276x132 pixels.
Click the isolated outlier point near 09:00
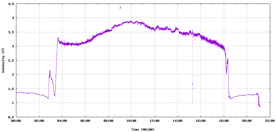click(x=120, y=7)
